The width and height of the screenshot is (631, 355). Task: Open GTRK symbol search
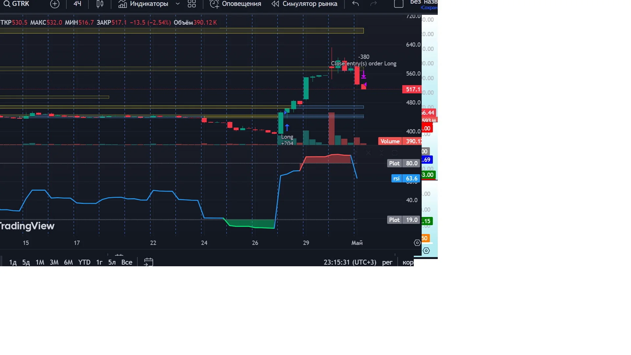coord(16,4)
